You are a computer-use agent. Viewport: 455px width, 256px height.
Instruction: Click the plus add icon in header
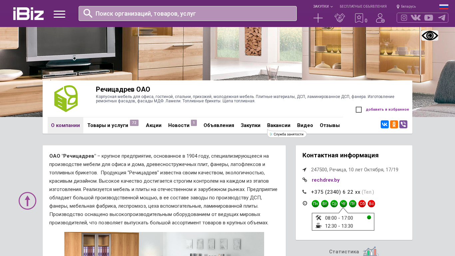pos(318,18)
